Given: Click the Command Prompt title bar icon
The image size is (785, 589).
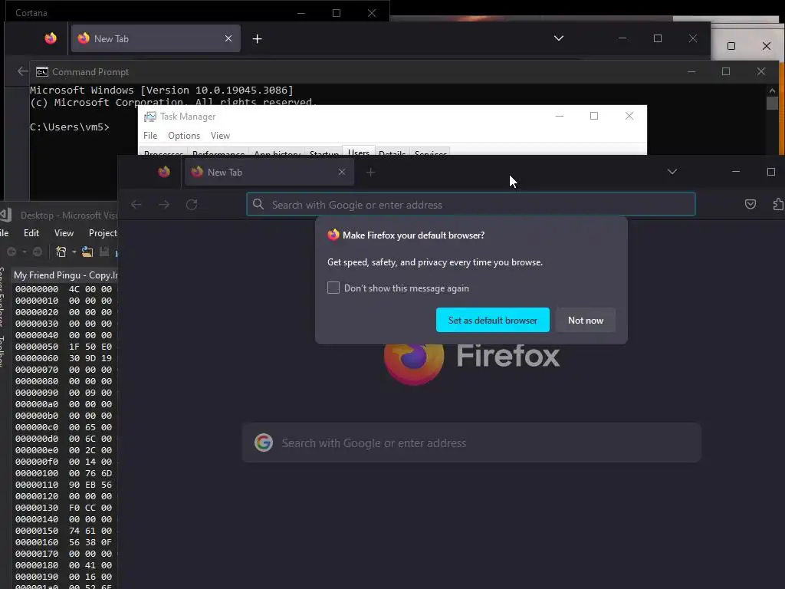Looking at the screenshot, I should coord(42,72).
